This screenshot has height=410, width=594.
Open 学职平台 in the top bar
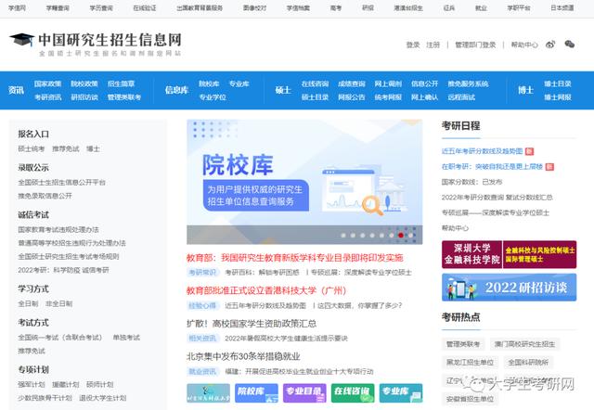pyautogui.click(x=519, y=7)
